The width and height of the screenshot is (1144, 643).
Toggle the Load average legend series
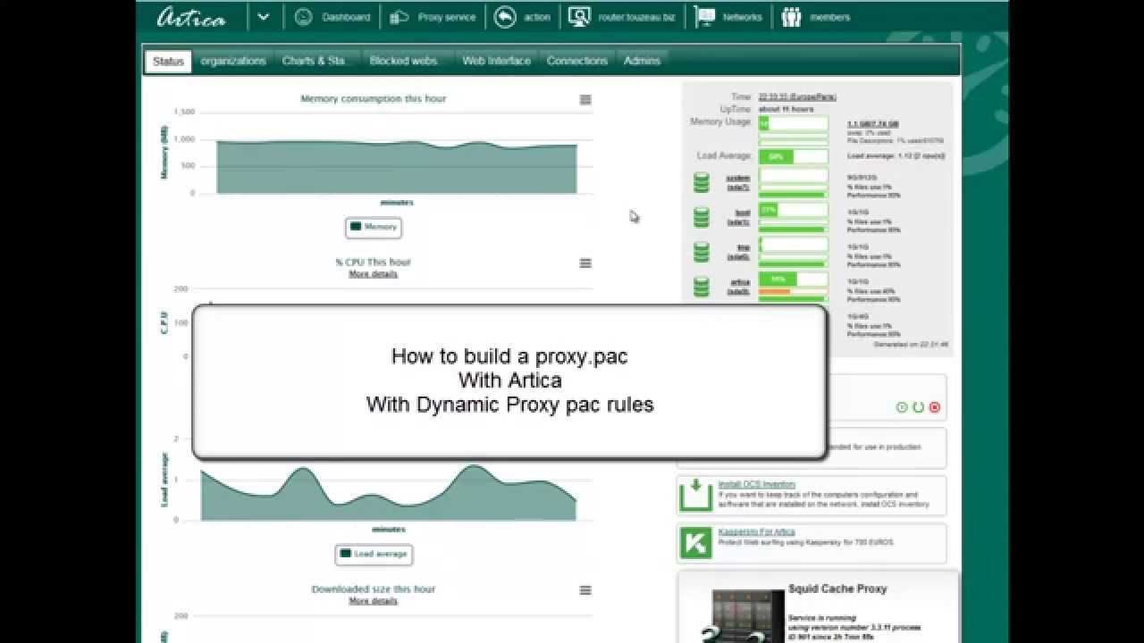tap(374, 554)
